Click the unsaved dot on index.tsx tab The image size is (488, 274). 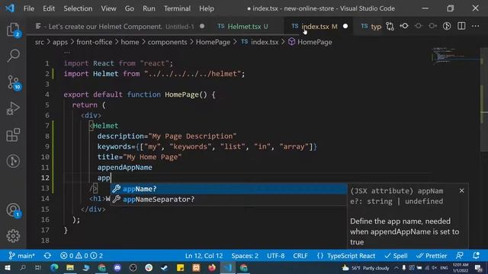(x=345, y=27)
